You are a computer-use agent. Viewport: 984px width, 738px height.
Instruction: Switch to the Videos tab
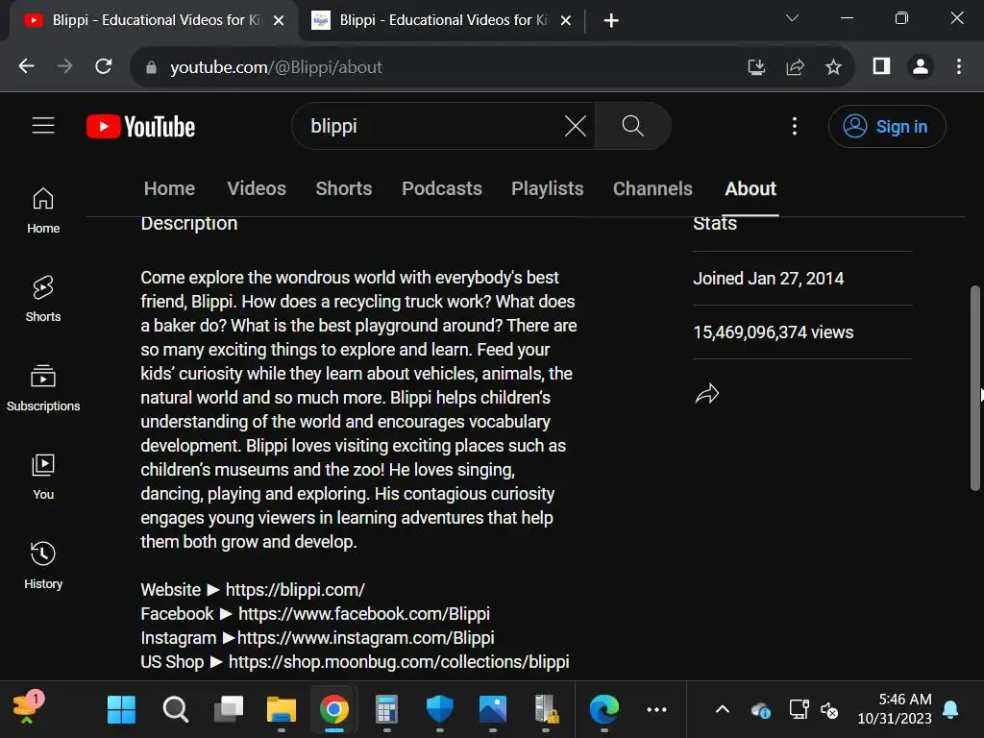tap(256, 189)
